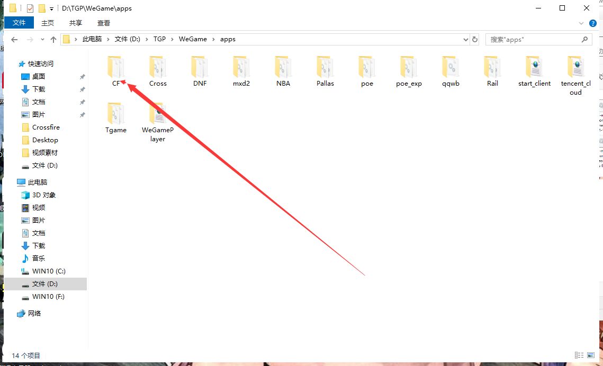Open the NBA folder
Image resolution: width=603 pixels, height=366 pixels.
pyautogui.click(x=283, y=71)
